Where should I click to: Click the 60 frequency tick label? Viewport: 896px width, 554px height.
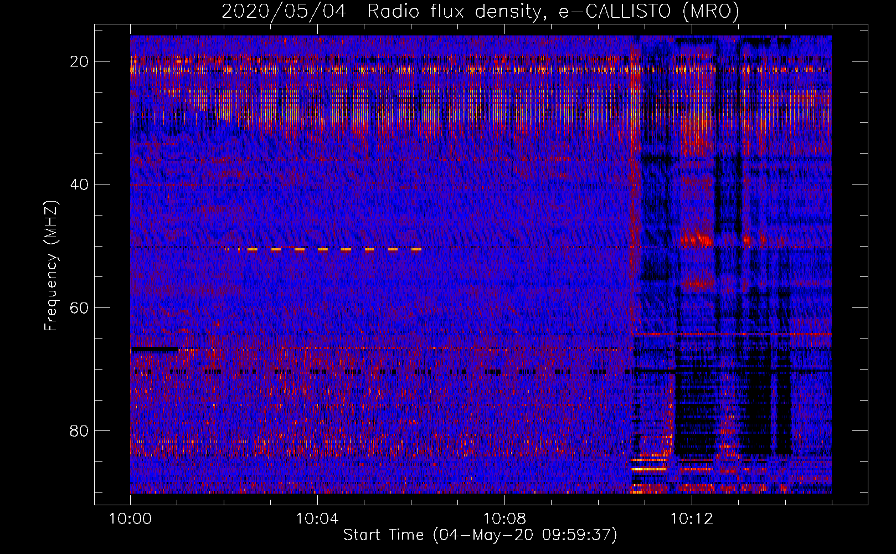79,307
